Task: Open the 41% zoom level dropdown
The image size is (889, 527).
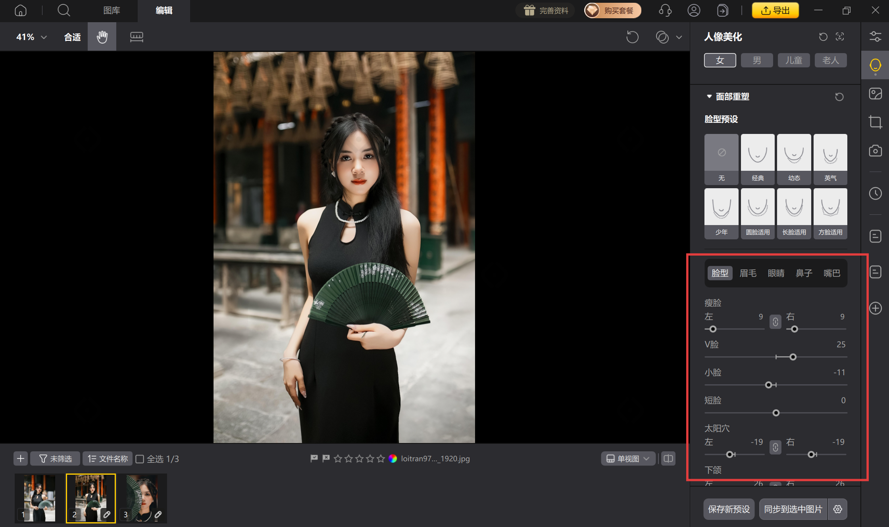Action: pos(31,36)
